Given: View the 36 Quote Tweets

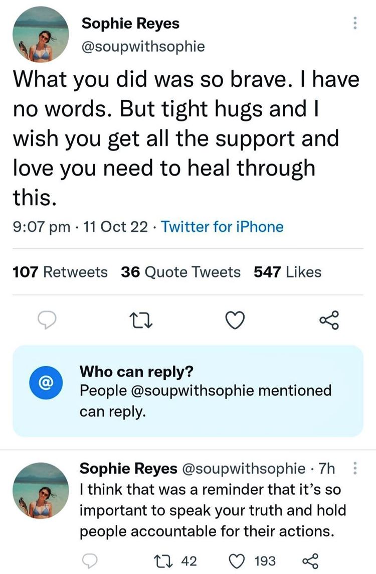Looking at the screenshot, I should point(180,272).
